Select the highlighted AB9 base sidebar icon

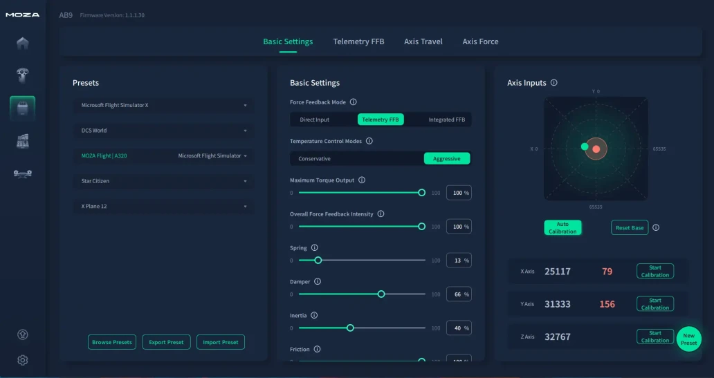coord(22,108)
